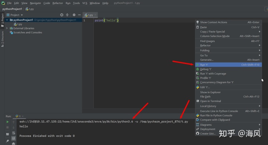Collapse the pythonProject1 tree node
This screenshot has width=268, height=145.
click(x=7, y=20)
